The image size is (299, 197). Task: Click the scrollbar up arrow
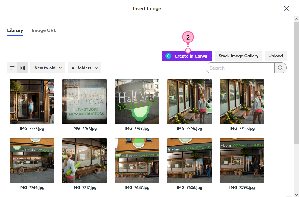[296, 19]
